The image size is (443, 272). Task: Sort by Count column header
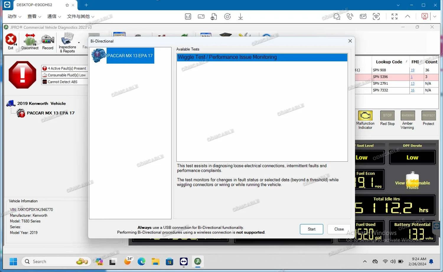(431, 62)
